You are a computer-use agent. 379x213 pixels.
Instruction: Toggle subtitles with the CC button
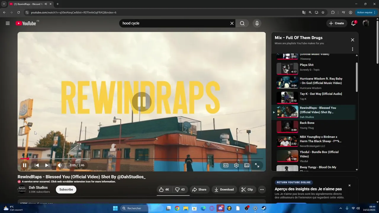[226, 165]
